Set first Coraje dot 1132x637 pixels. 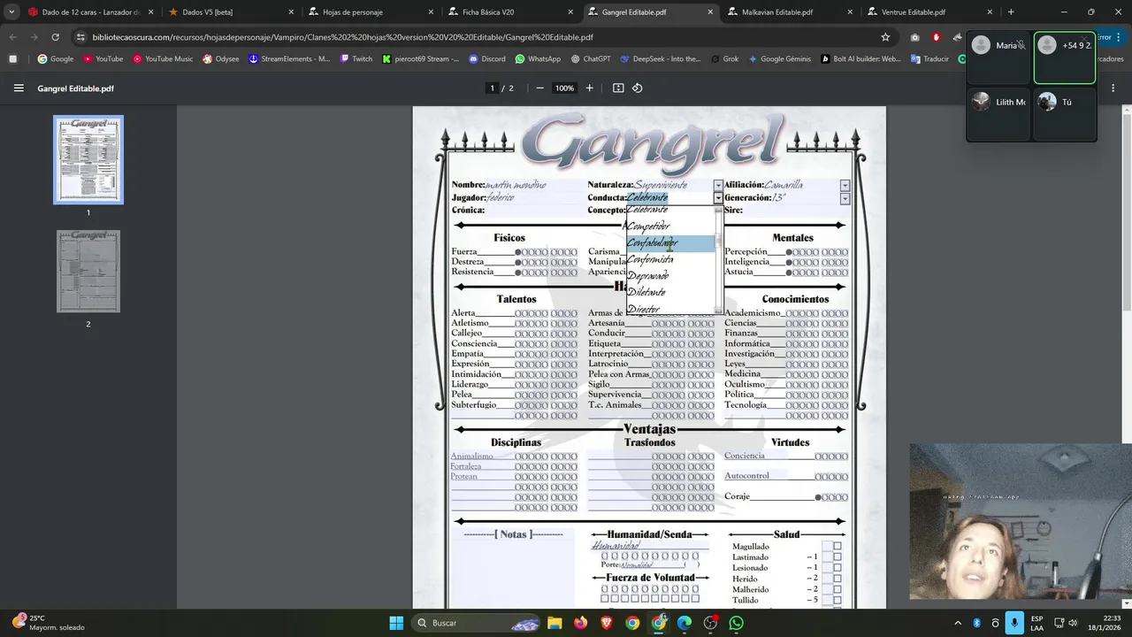pyautogui.click(x=818, y=497)
